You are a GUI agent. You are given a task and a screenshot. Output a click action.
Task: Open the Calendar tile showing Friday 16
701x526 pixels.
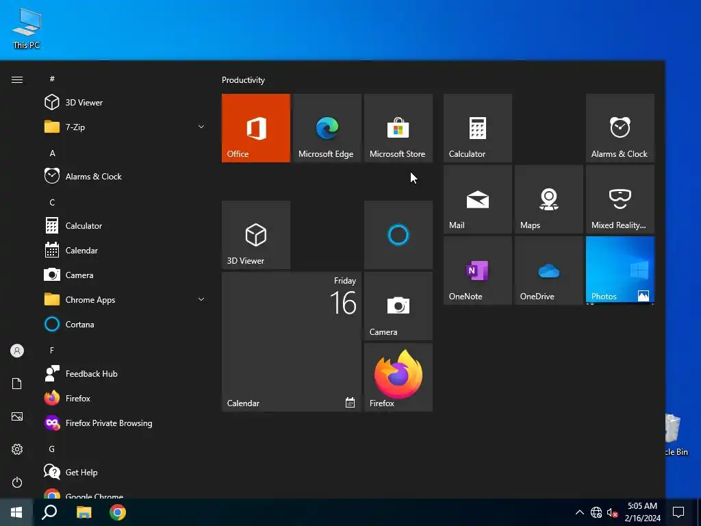point(292,342)
